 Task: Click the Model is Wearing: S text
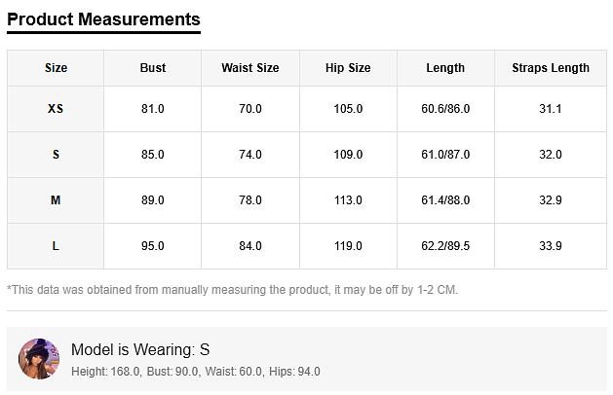click(x=140, y=349)
